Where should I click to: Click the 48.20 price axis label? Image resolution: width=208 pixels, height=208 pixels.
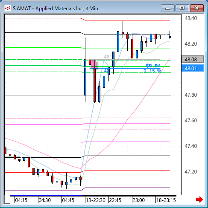click(x=191, y=44)
